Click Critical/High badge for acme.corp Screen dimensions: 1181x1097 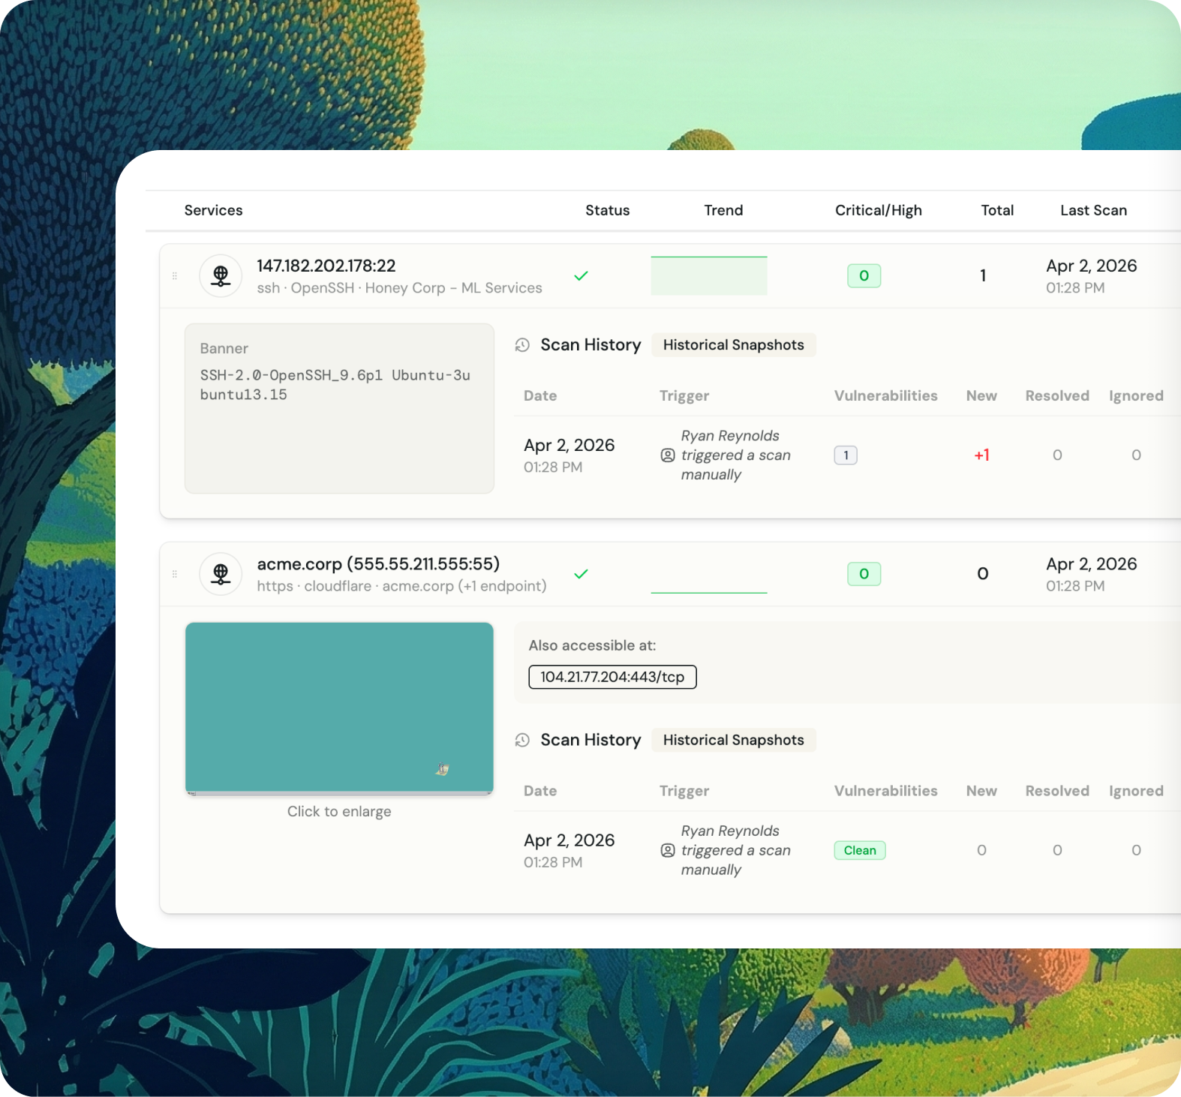864,574
